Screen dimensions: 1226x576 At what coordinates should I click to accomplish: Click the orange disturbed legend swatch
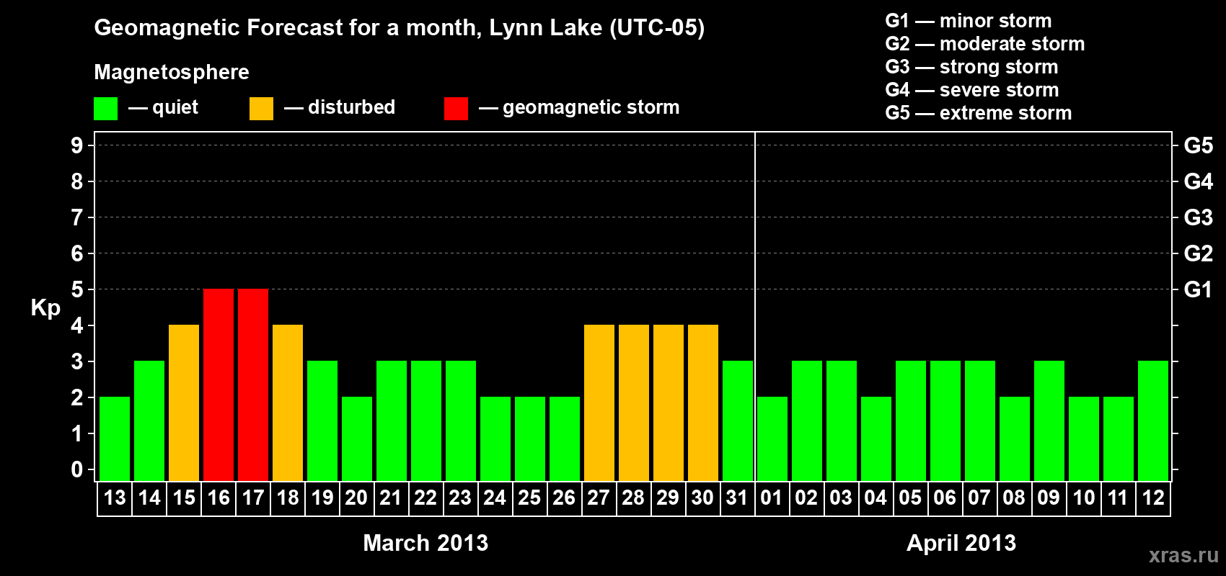[x=261, y=109]
